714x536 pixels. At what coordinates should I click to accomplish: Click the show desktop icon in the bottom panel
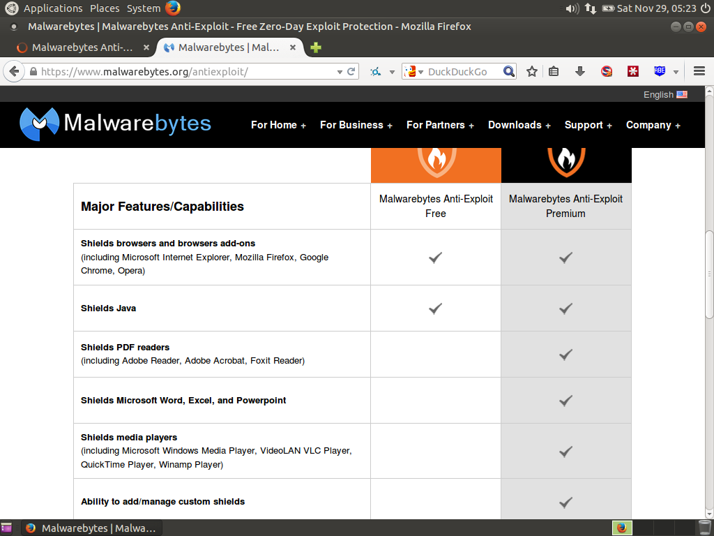pyautogui.click(x=6, y=528)
